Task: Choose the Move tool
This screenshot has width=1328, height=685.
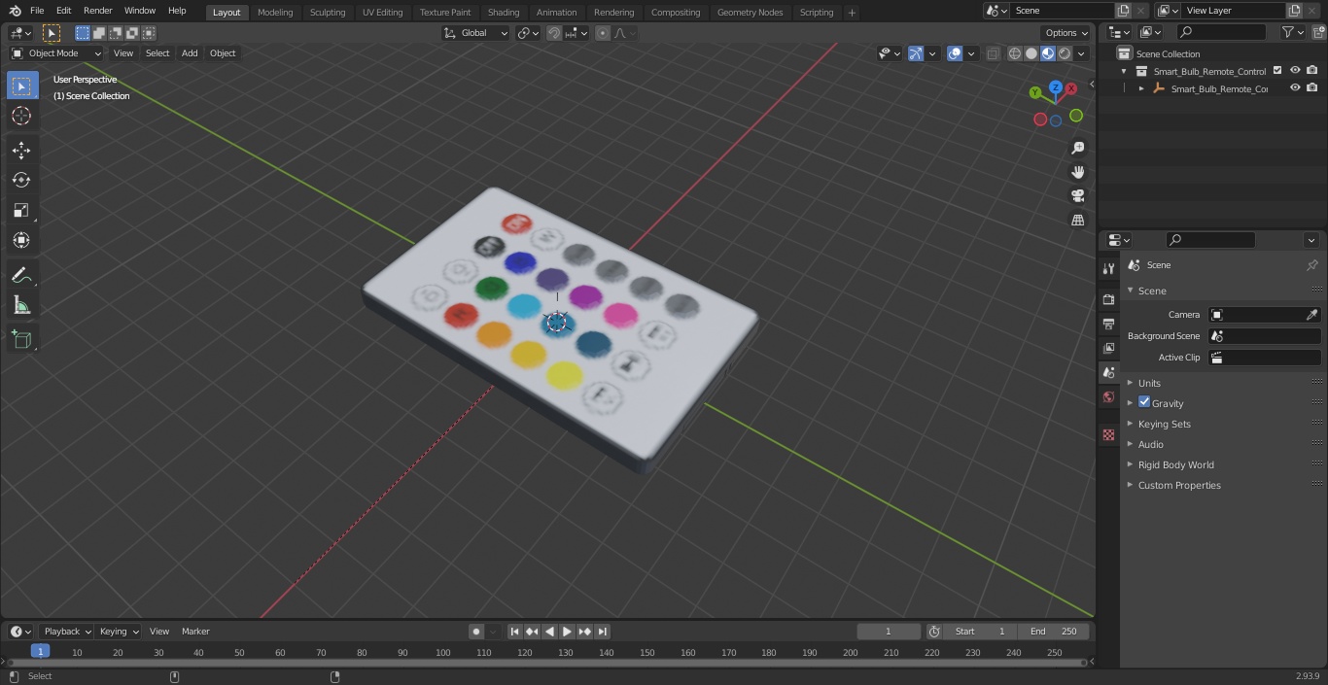Action: click(21, 150)
